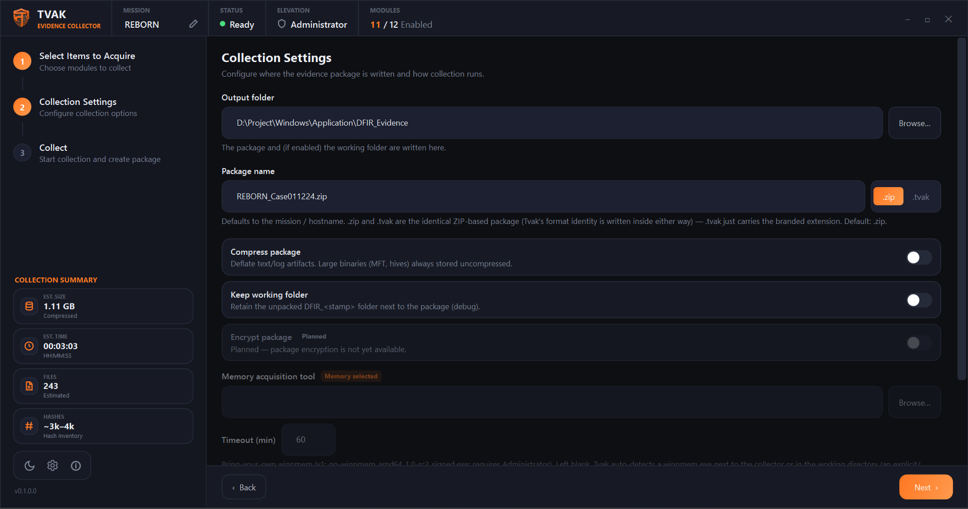Go back with the Back button
968x509 pixels.
(244, 487)
